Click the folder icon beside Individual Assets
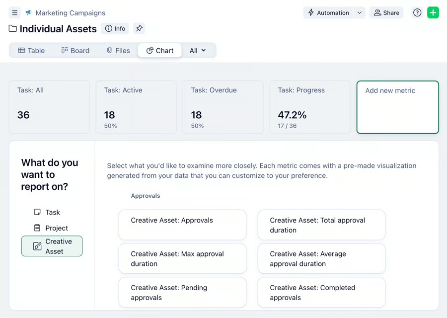 12,28
